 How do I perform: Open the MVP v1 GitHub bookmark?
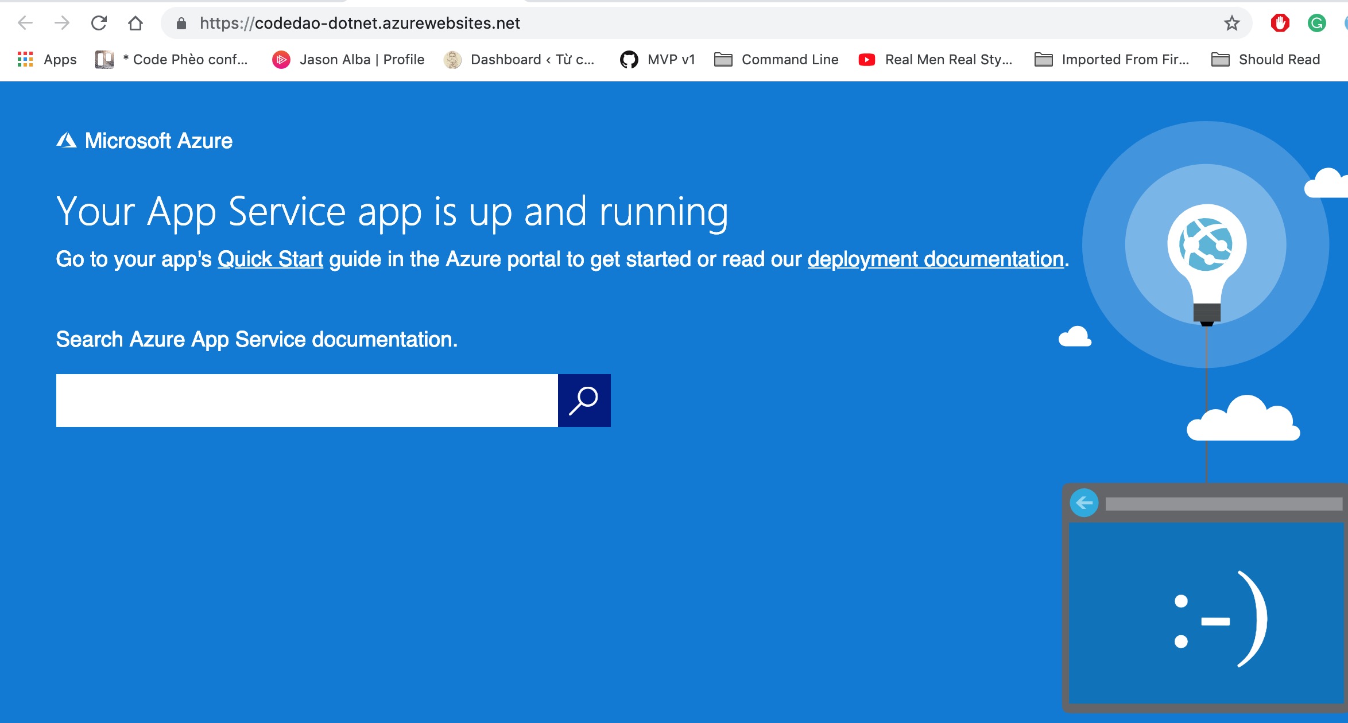click(658, 60)
